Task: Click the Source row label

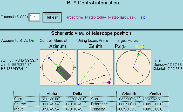Action: [x=20, y=104]
